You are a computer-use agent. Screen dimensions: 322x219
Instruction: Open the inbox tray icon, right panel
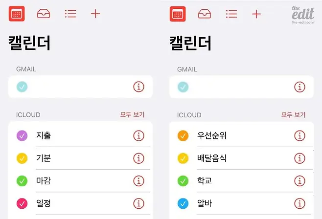(205, 14)
